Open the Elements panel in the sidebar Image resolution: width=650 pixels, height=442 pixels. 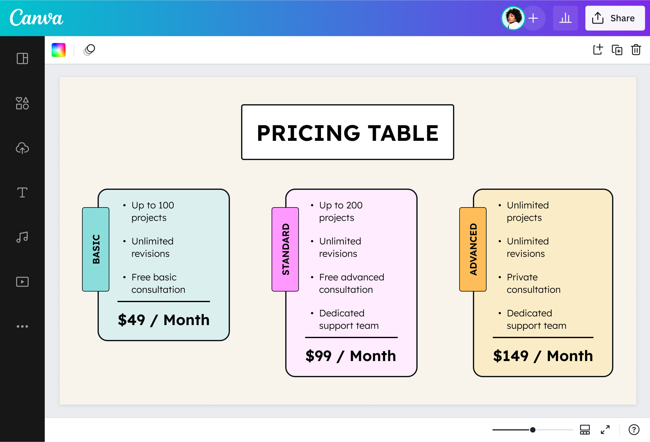click(x=22, y=104)
